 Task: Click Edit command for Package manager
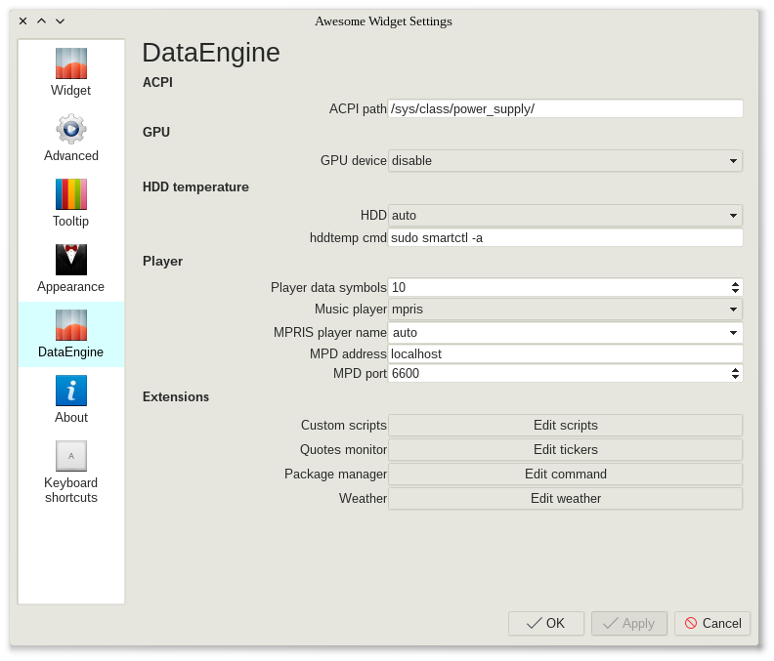click(565, 474)
